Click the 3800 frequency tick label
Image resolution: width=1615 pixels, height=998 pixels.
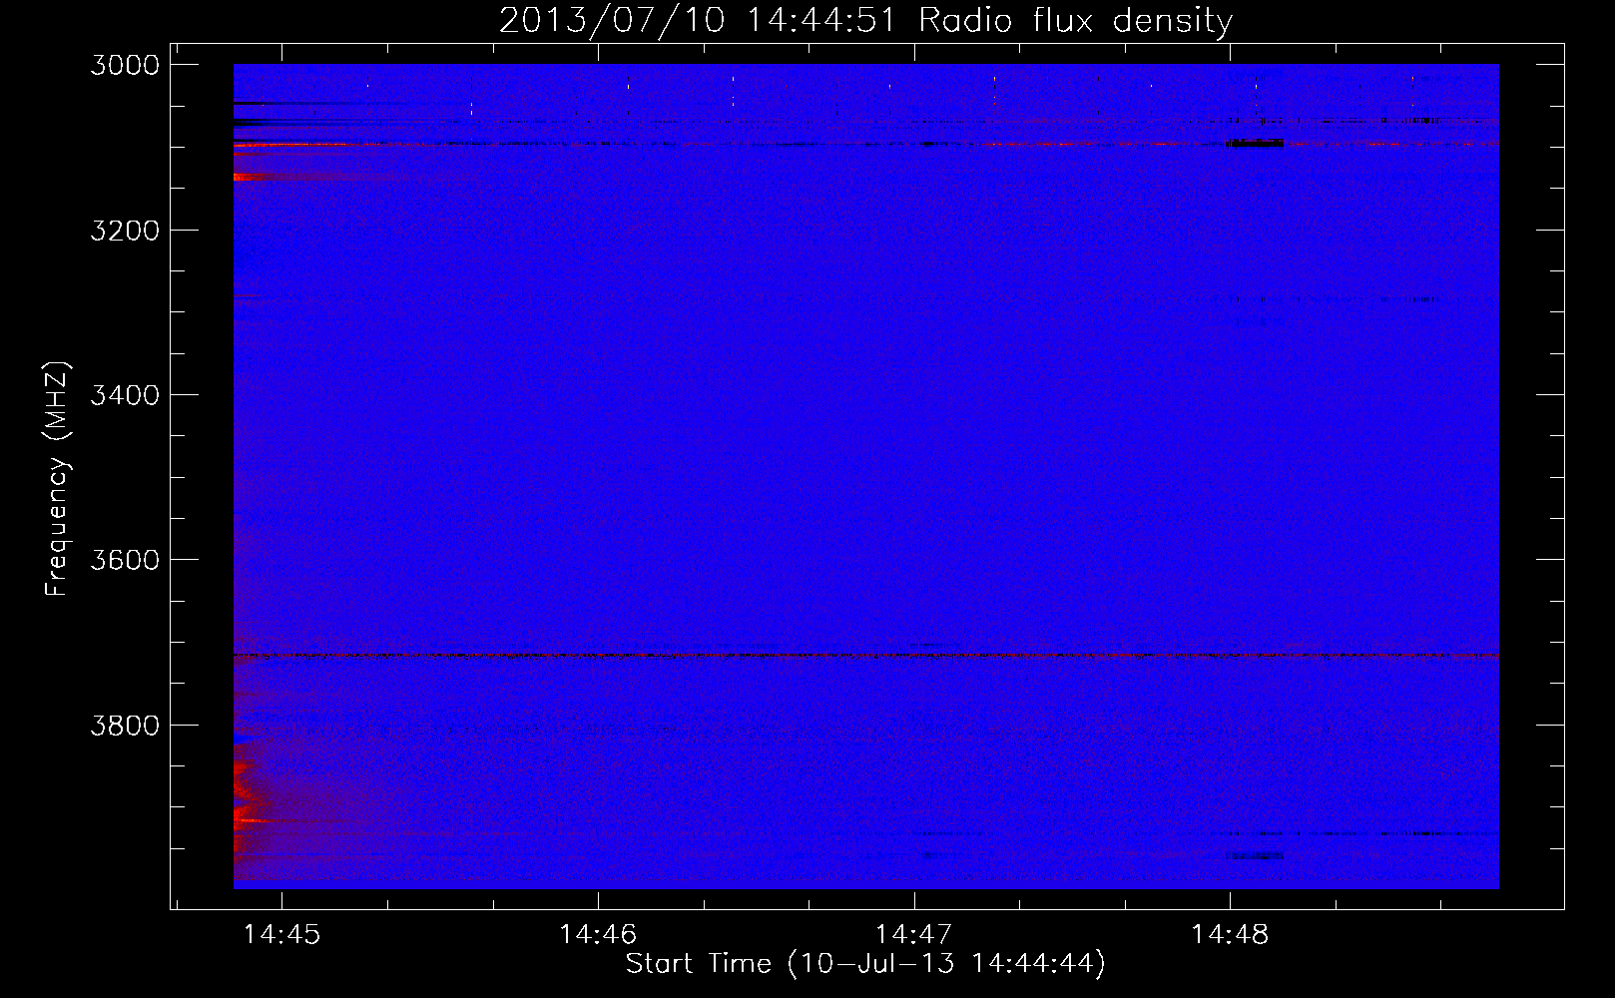125,725
